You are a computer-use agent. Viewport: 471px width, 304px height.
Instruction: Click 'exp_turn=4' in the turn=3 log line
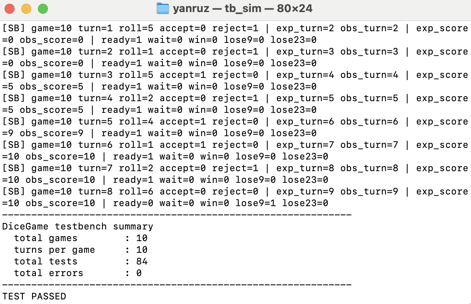point(306,75)
